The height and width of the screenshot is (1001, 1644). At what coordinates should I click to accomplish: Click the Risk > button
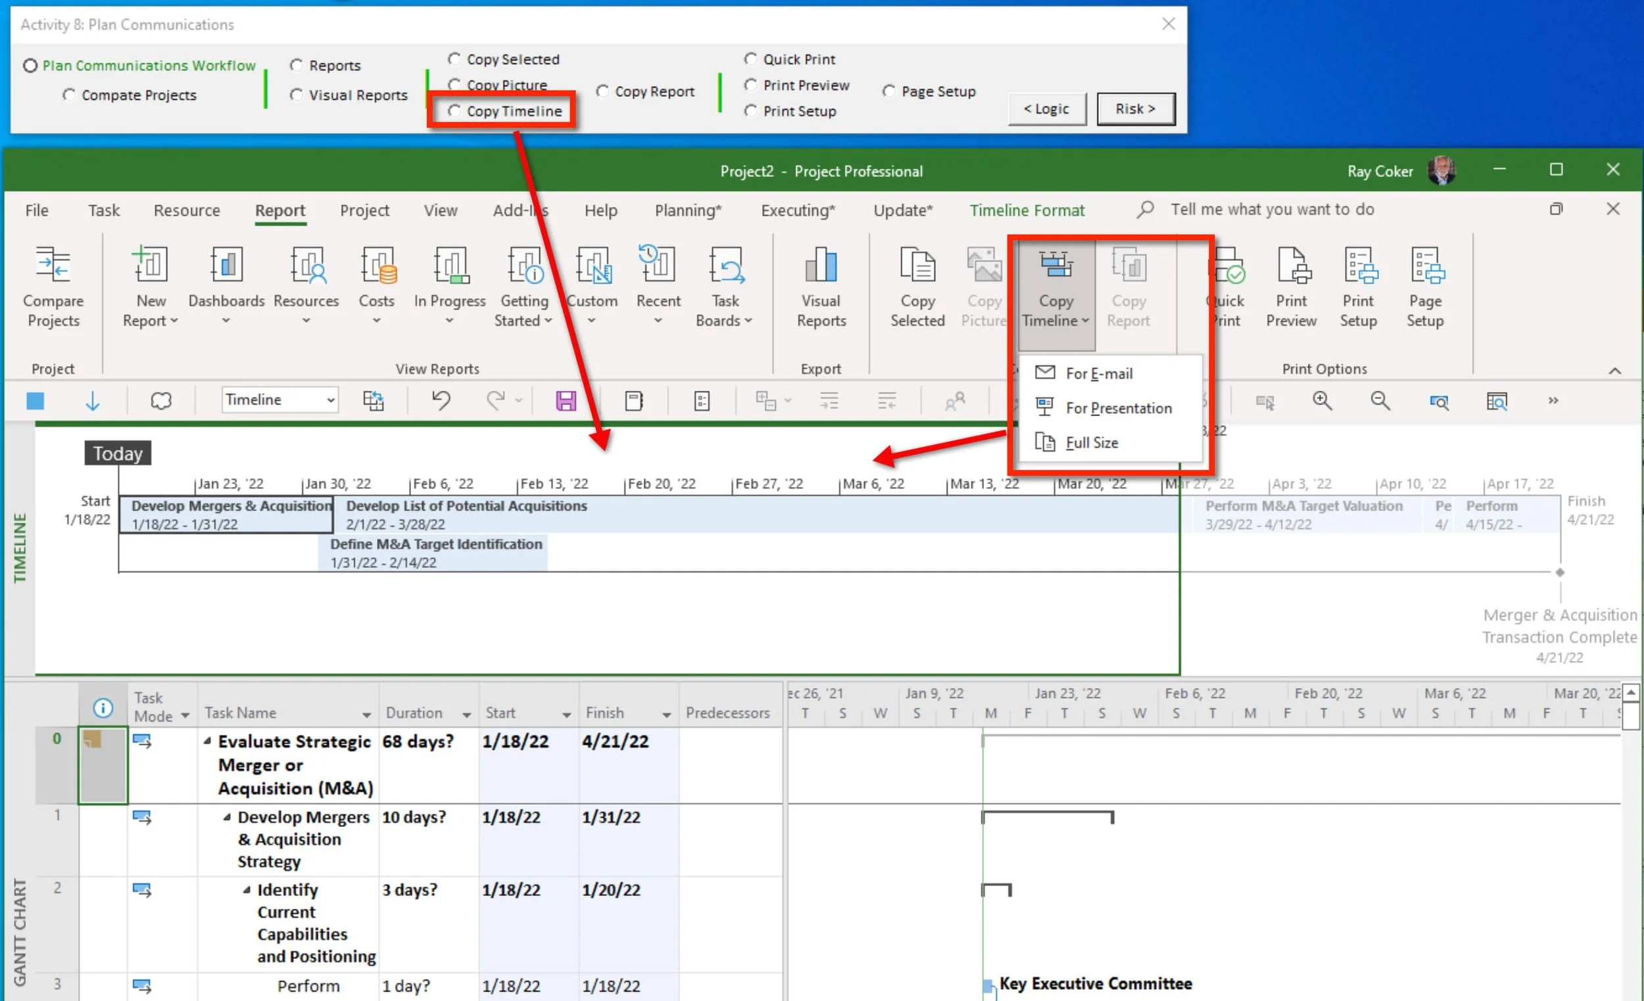(1135, 108)
